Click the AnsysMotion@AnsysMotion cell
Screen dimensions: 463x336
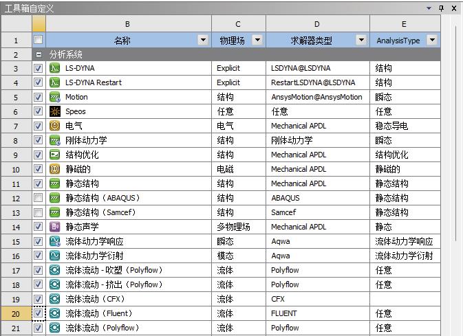pos(318,97)
